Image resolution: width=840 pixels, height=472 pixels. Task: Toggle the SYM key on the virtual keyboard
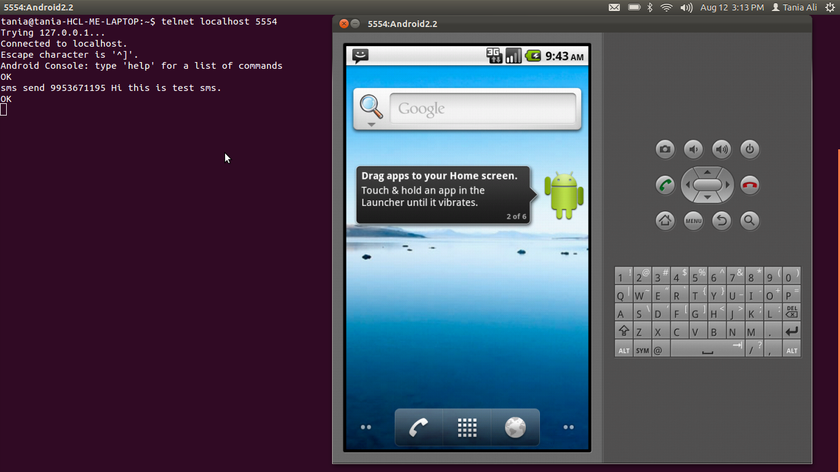(642, 349)
